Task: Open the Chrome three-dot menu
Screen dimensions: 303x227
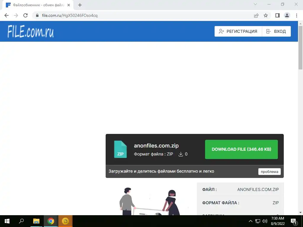Action: tap(296, 15)
